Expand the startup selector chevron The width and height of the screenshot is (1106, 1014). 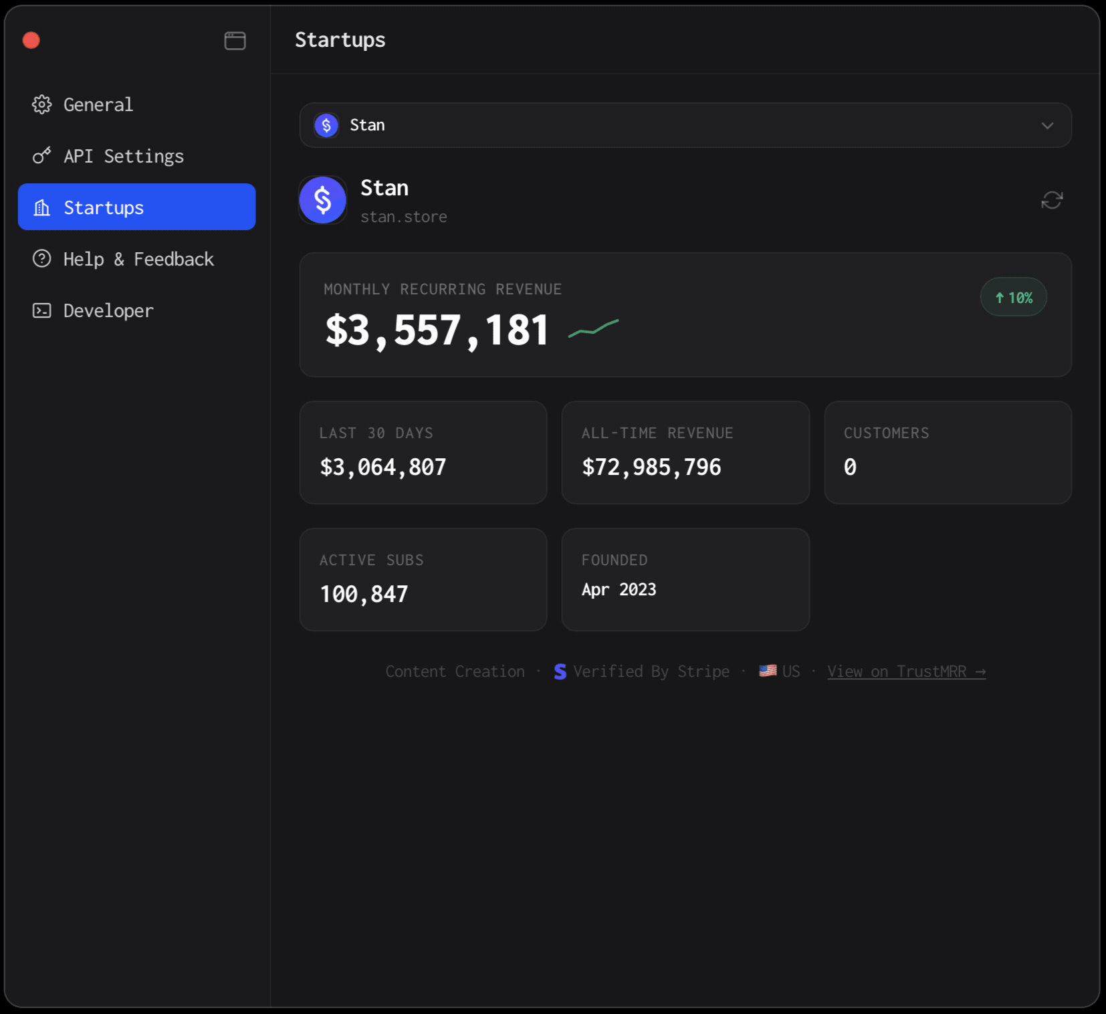1046,126
